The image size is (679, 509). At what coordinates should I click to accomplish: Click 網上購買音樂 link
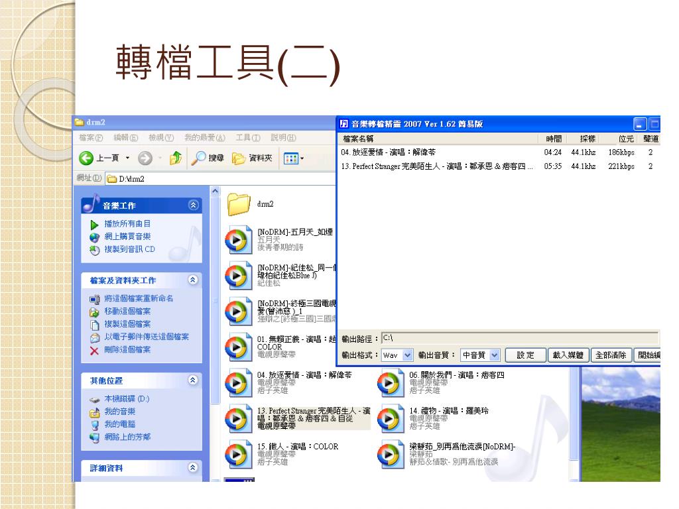[x=127, y=237]
